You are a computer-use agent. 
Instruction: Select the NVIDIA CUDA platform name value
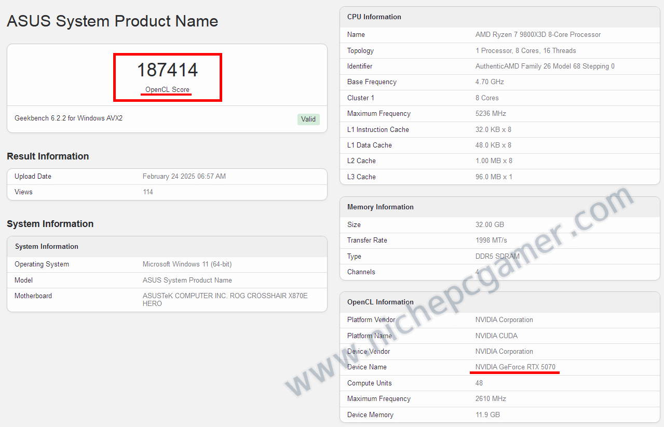click(x=496, y=336)
